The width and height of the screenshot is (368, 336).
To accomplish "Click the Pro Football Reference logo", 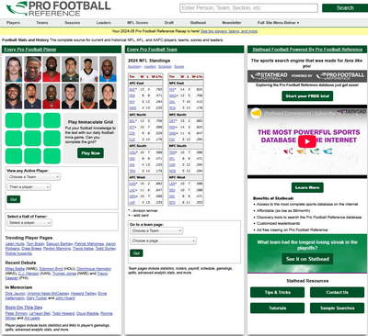I will tap(58, 8).
